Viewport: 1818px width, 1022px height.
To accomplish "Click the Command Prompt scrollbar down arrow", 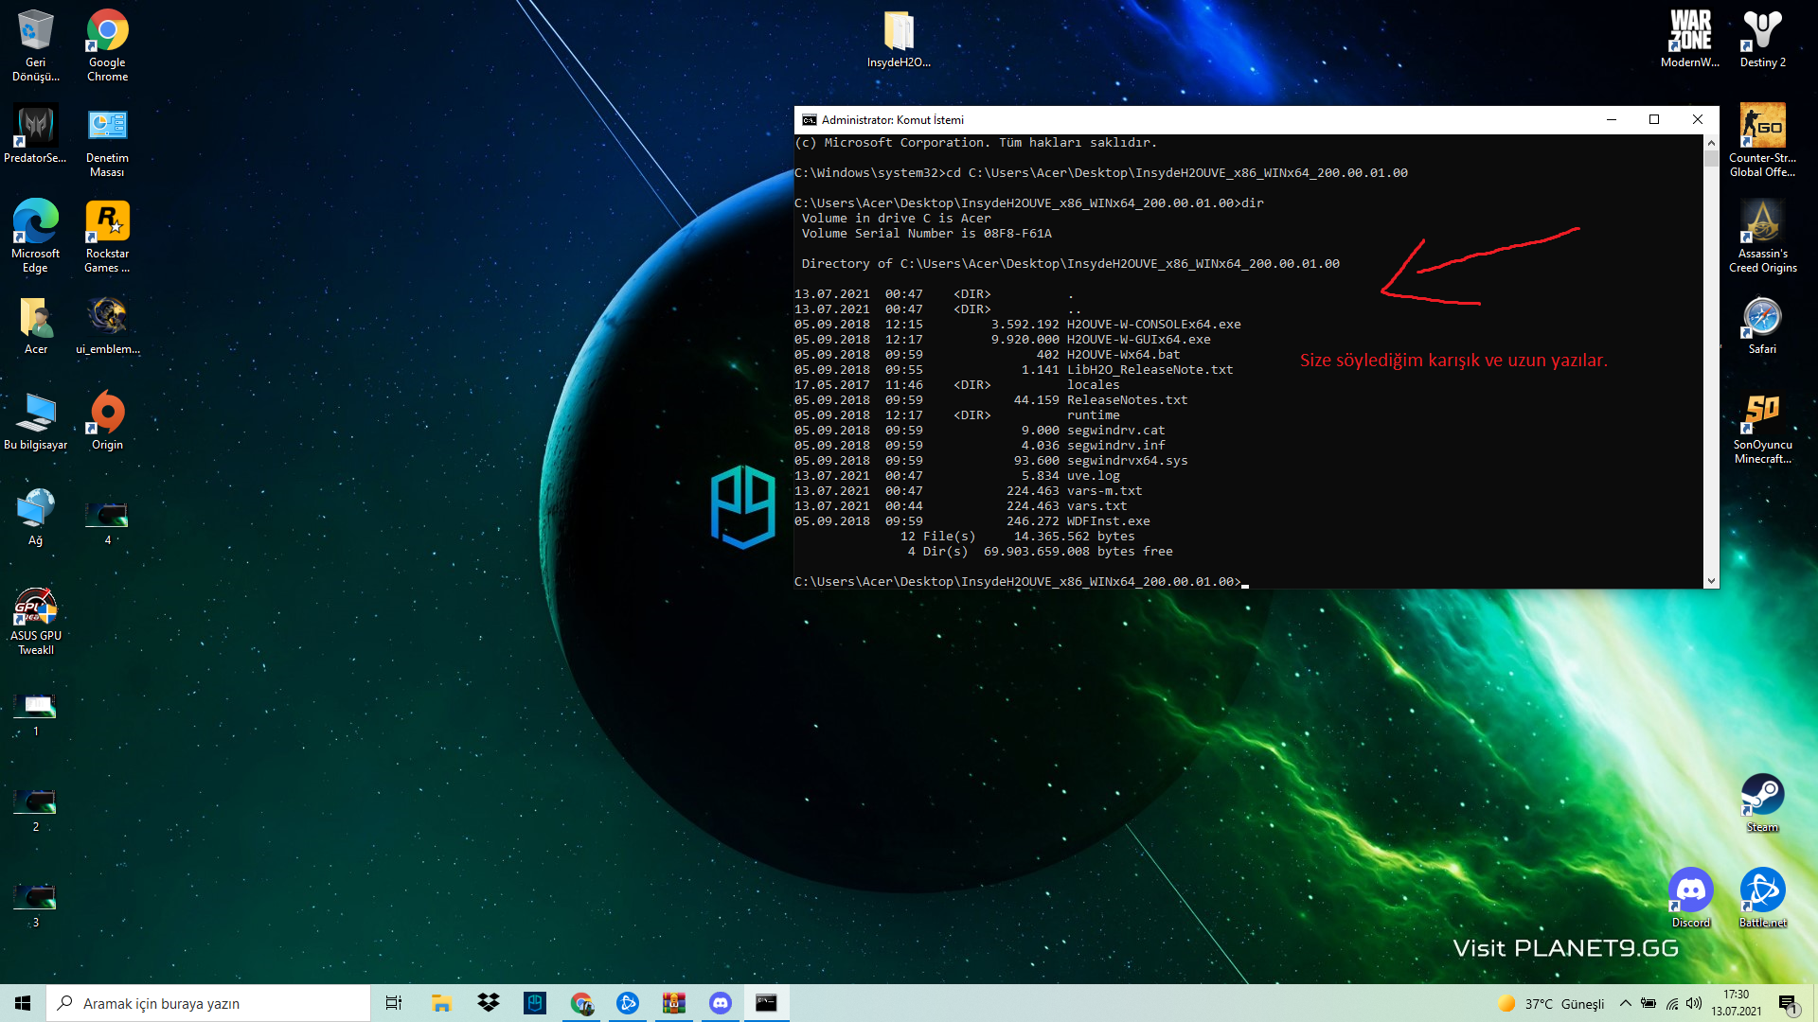I will tap(1711, 581).
